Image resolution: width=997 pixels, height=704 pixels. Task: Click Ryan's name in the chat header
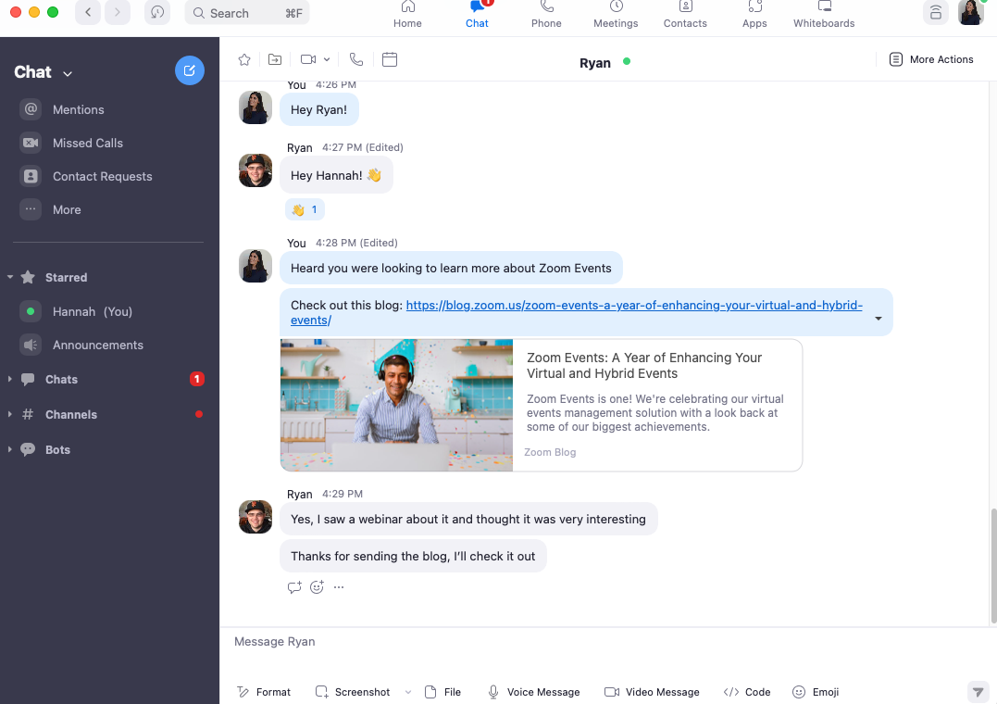coord(595,63)
